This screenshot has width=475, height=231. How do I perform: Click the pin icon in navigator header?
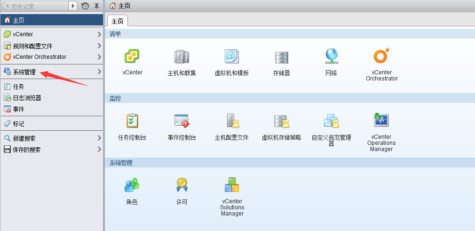coord(96,6)
